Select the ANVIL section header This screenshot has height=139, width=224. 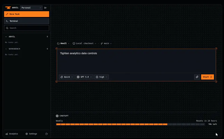[27, 37]
